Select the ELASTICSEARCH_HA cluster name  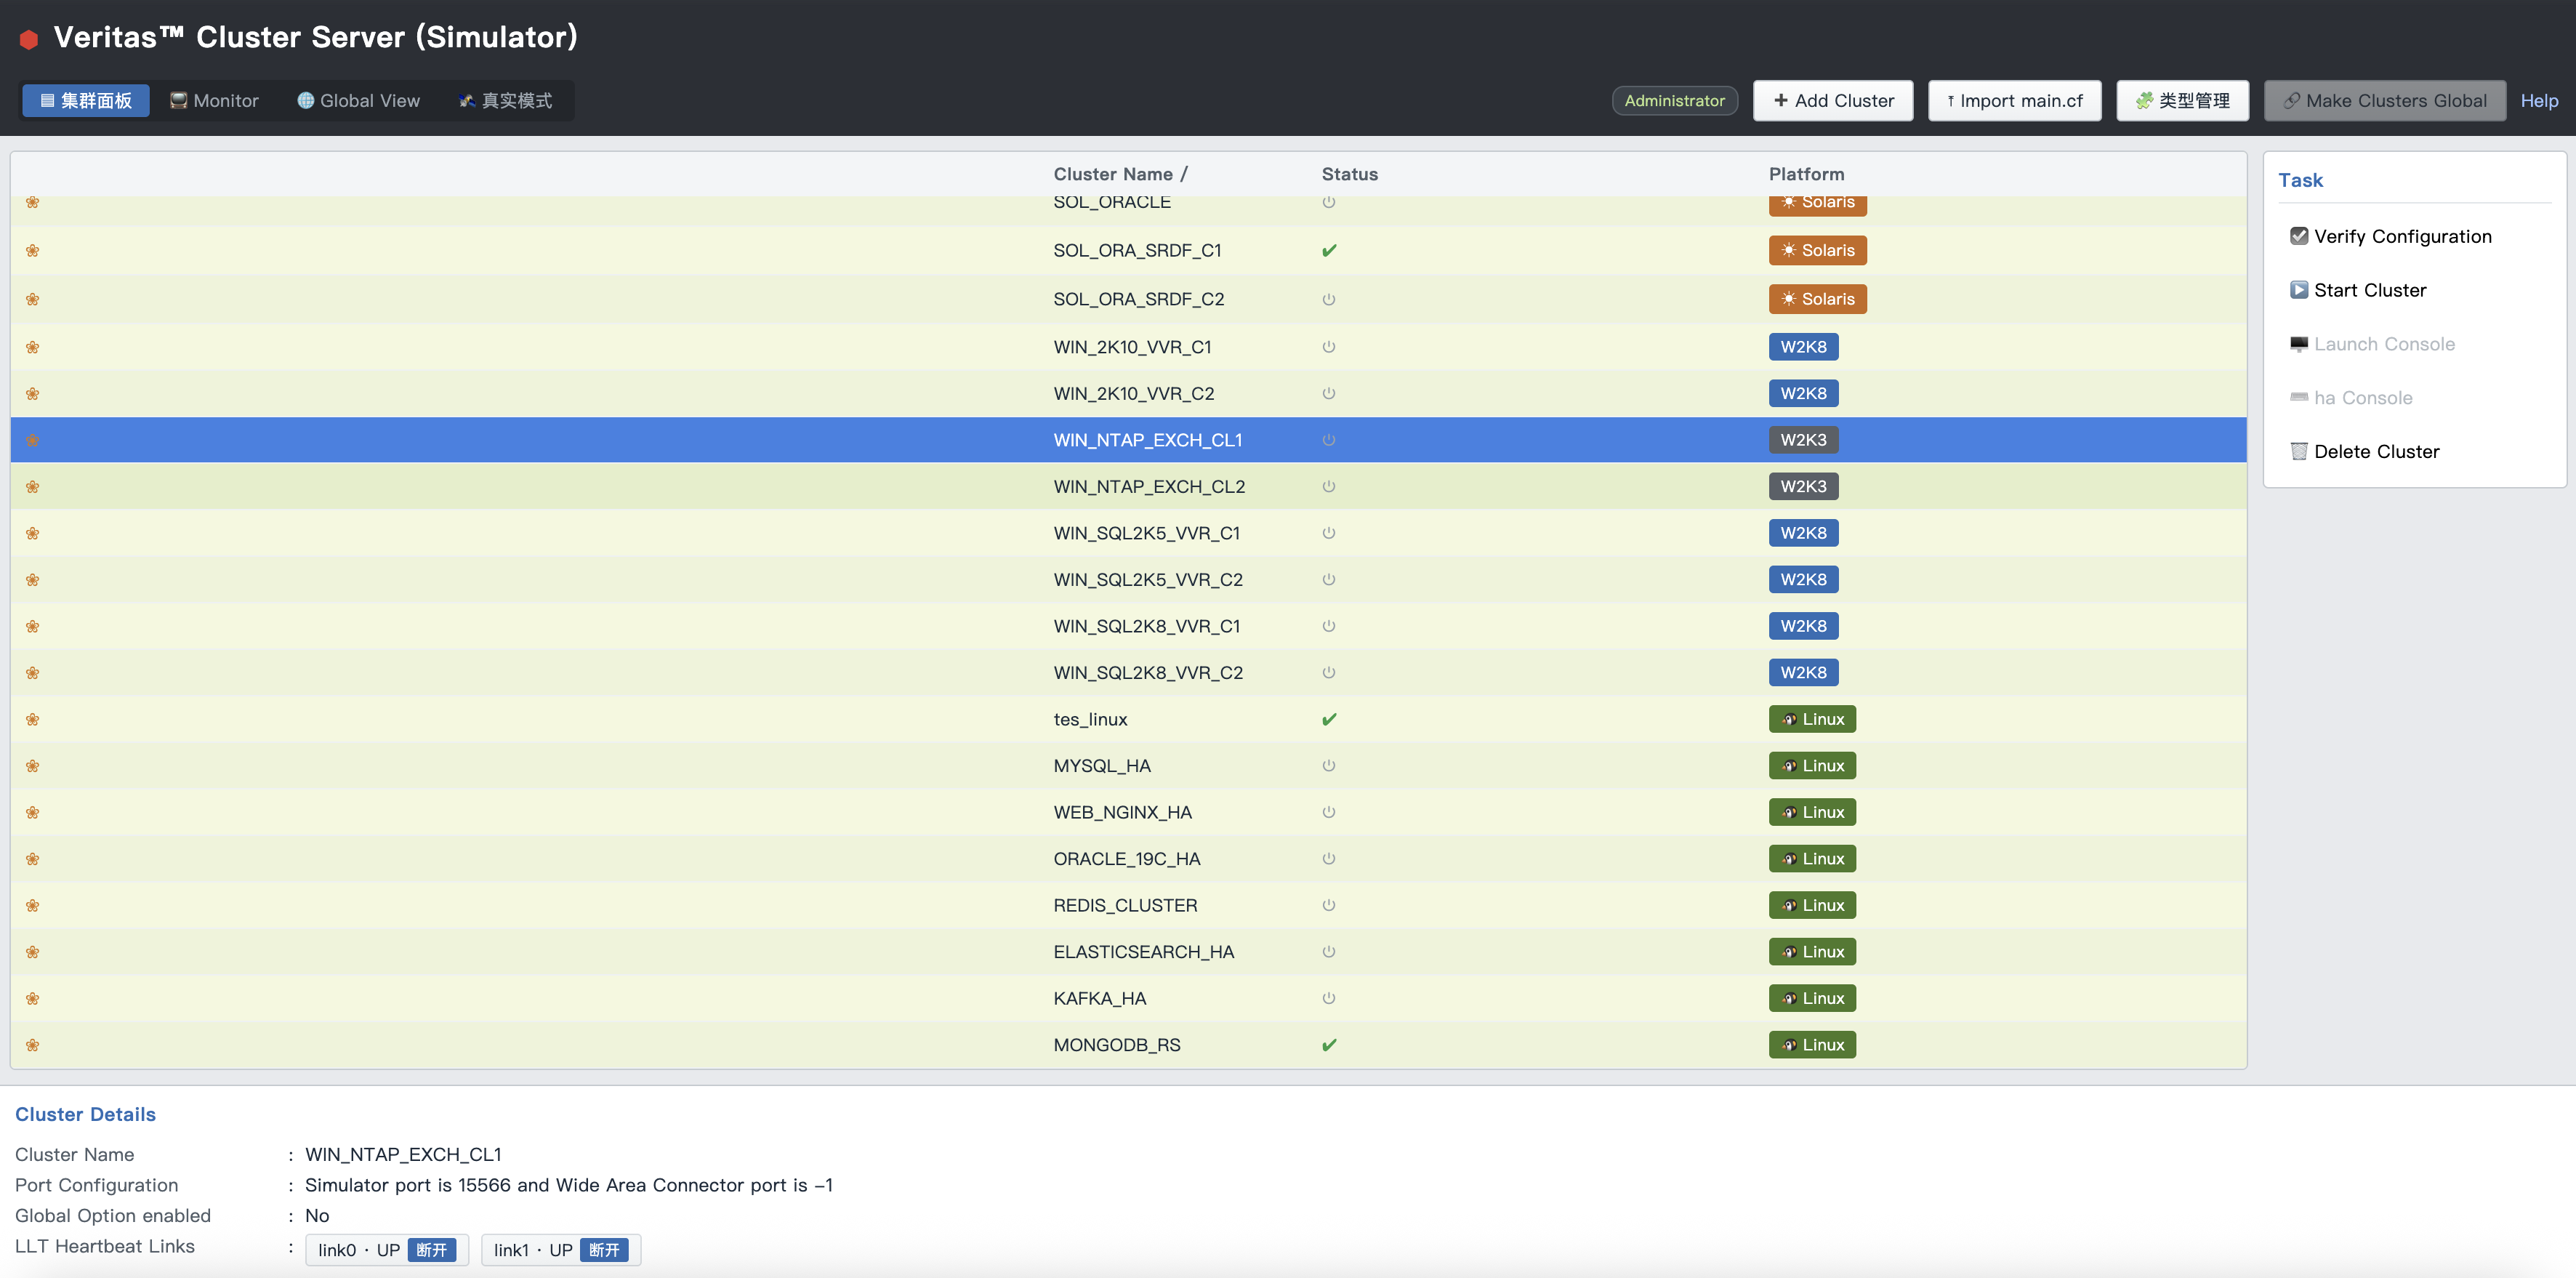1143,952
